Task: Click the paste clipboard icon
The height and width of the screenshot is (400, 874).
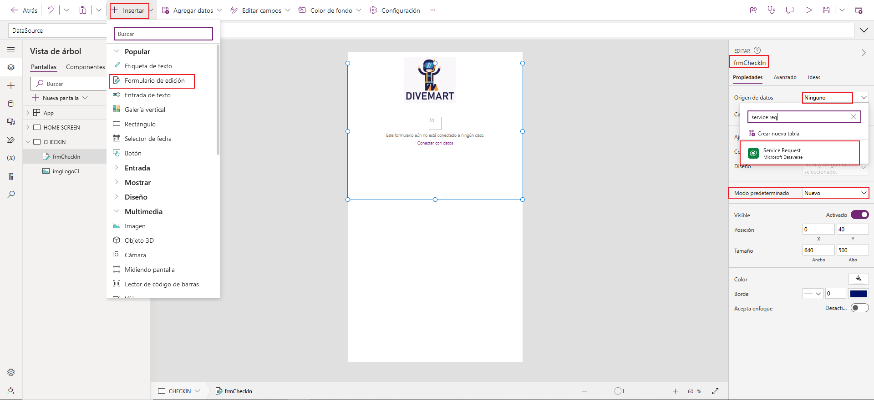Action: (83, 10)
